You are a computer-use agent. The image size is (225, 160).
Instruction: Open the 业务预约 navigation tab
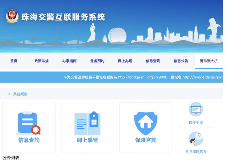click(97, 61)
